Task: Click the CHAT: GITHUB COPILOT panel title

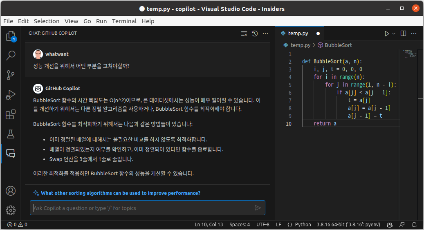Action: [53, 33]
